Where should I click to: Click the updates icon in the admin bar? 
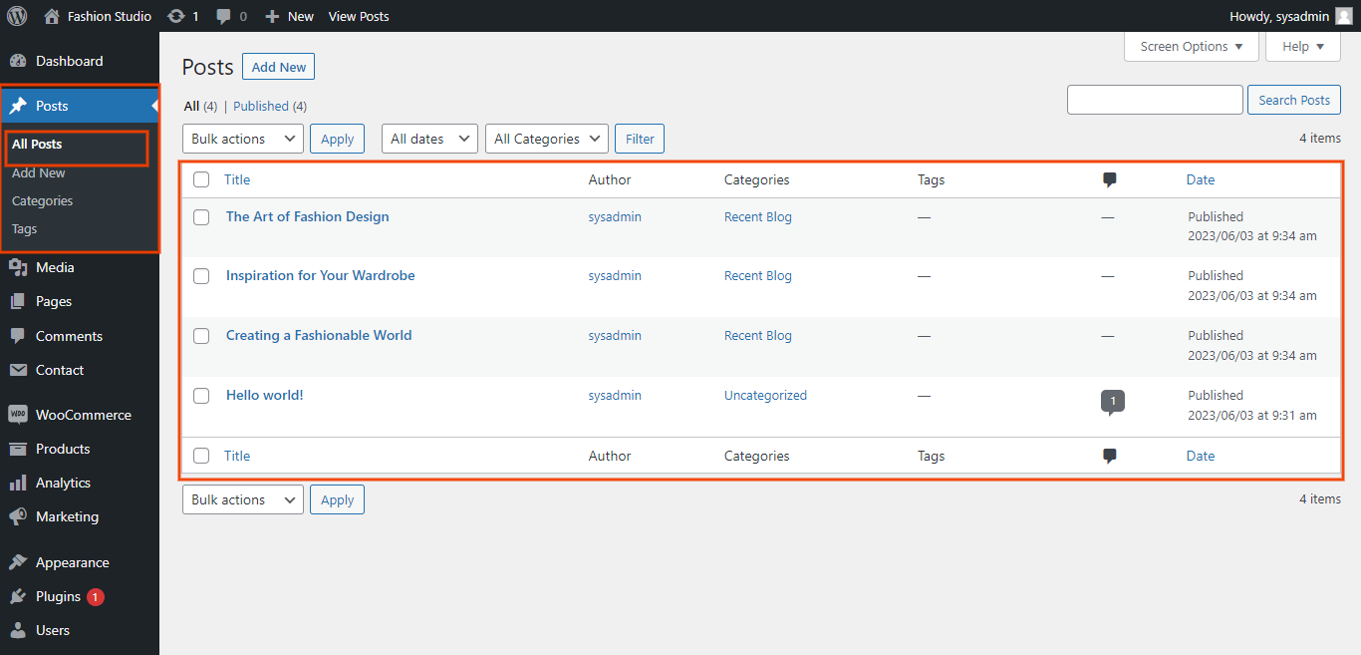point(176,16)
